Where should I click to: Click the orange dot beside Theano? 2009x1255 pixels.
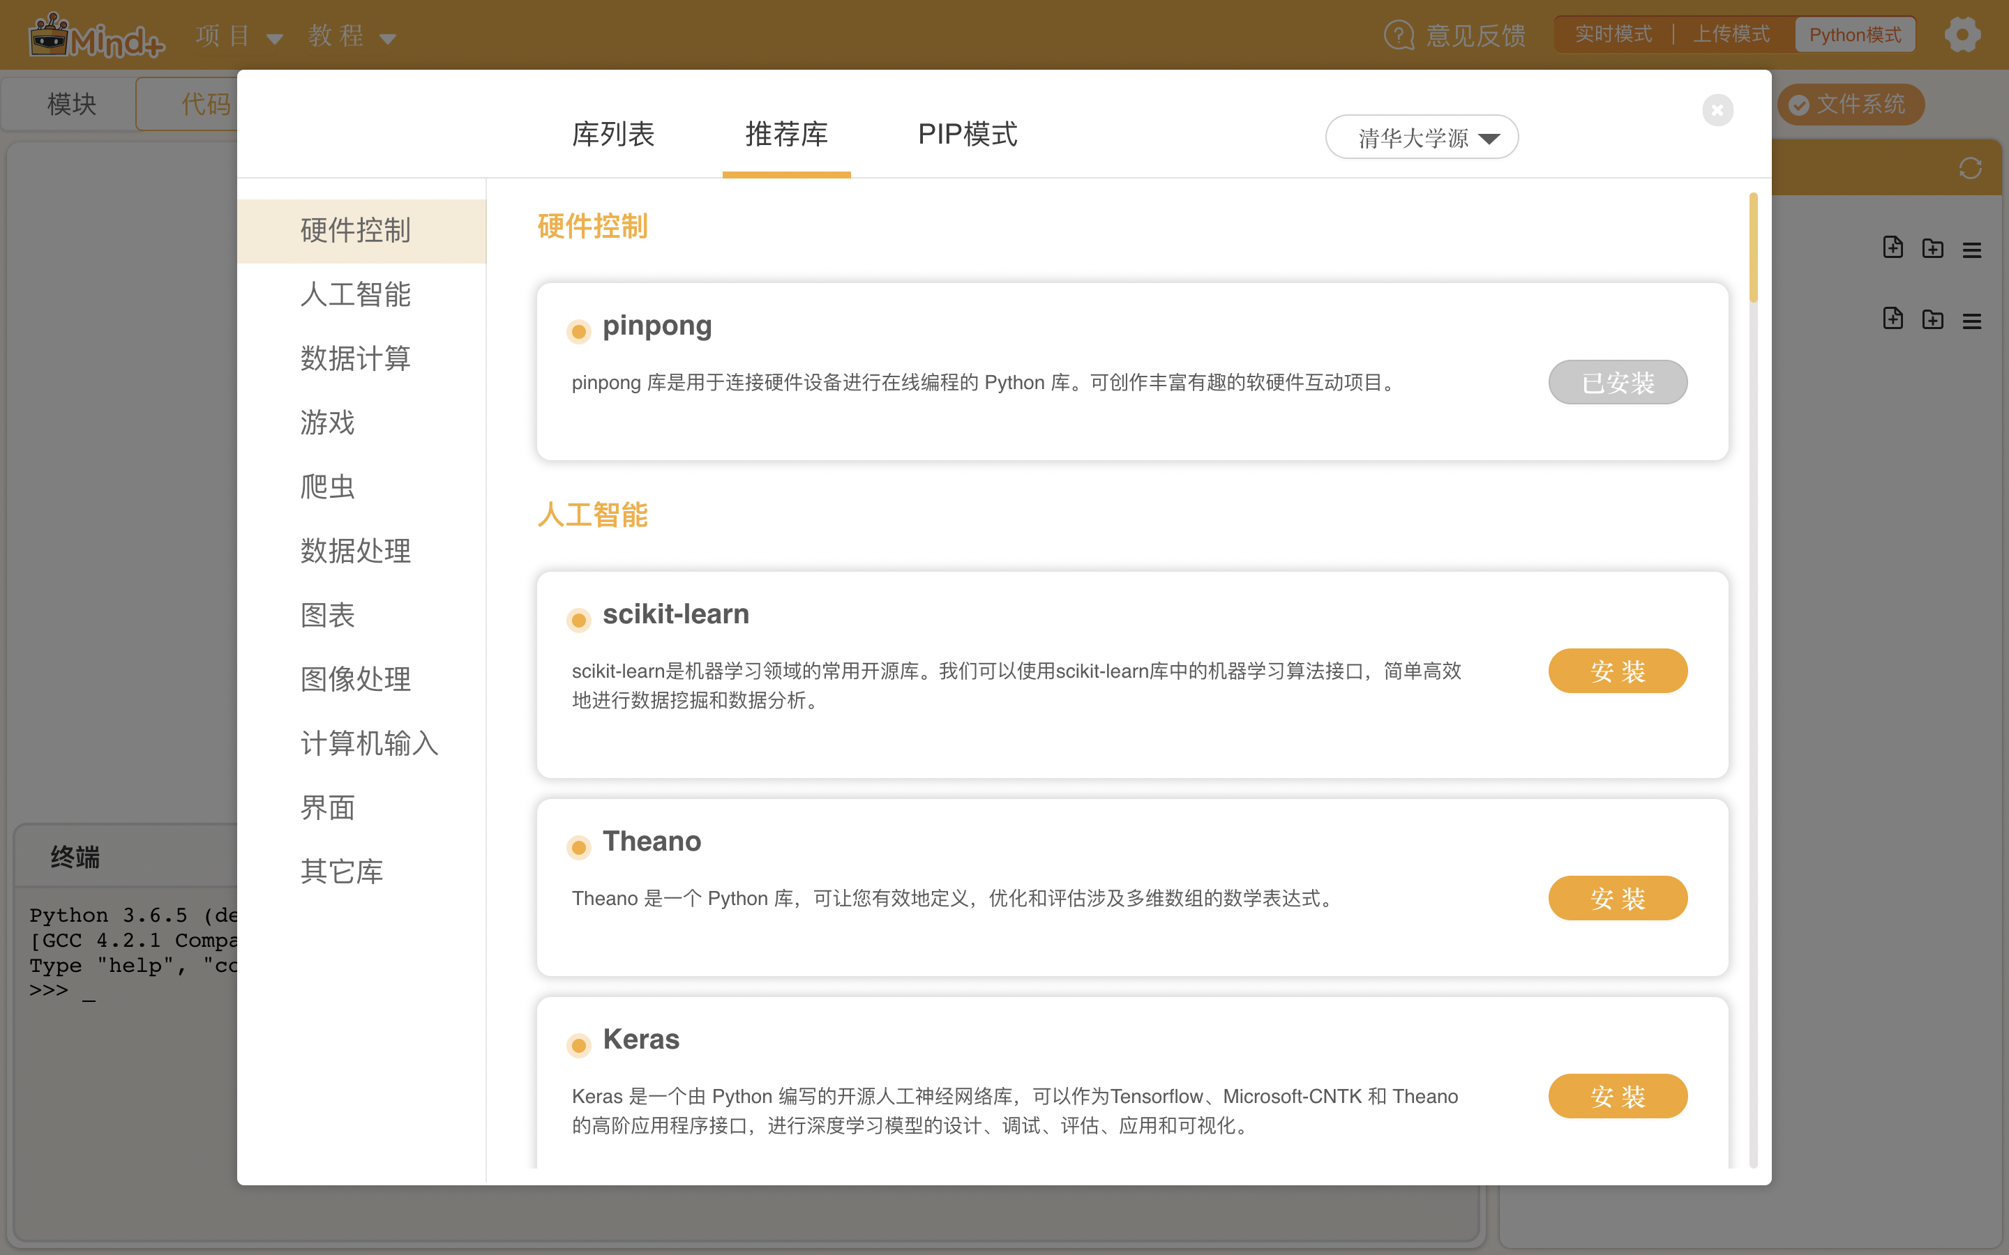click(x=578, y=847)
